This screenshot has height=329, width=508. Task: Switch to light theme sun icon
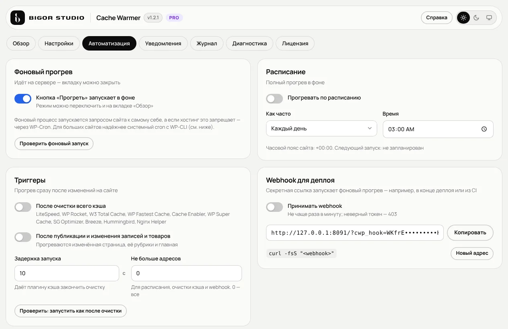463,18
